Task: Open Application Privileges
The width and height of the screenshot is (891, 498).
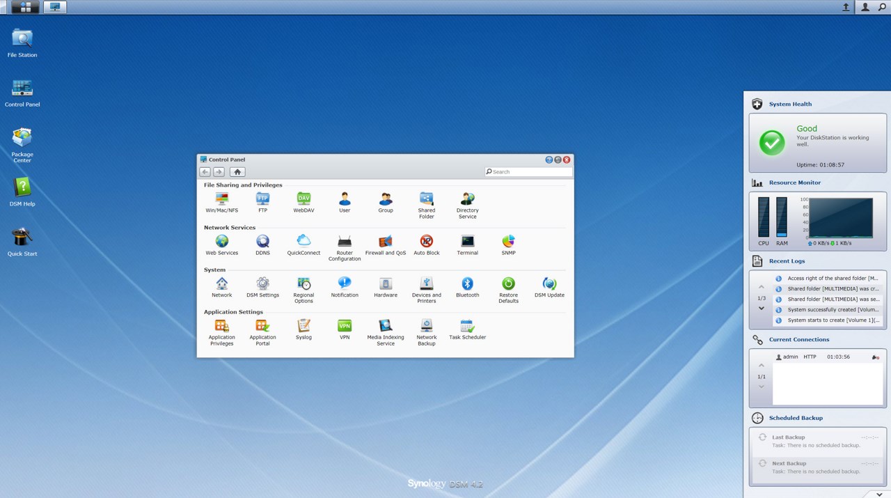Action: [x=221, y=332]
